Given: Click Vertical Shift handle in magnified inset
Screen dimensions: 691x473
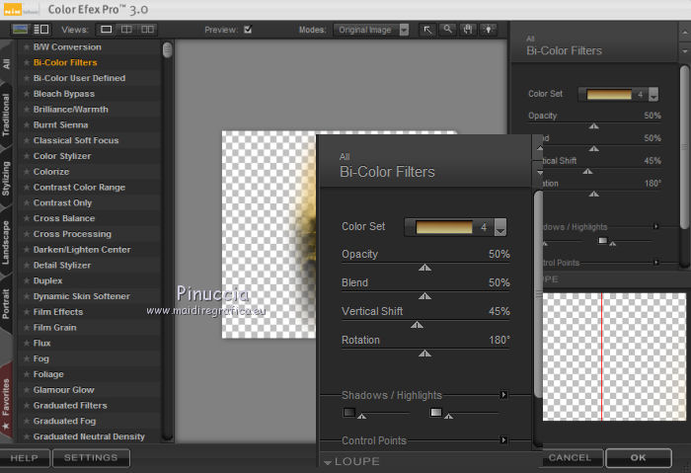Looking at the screenshot, I should point(417,325).
